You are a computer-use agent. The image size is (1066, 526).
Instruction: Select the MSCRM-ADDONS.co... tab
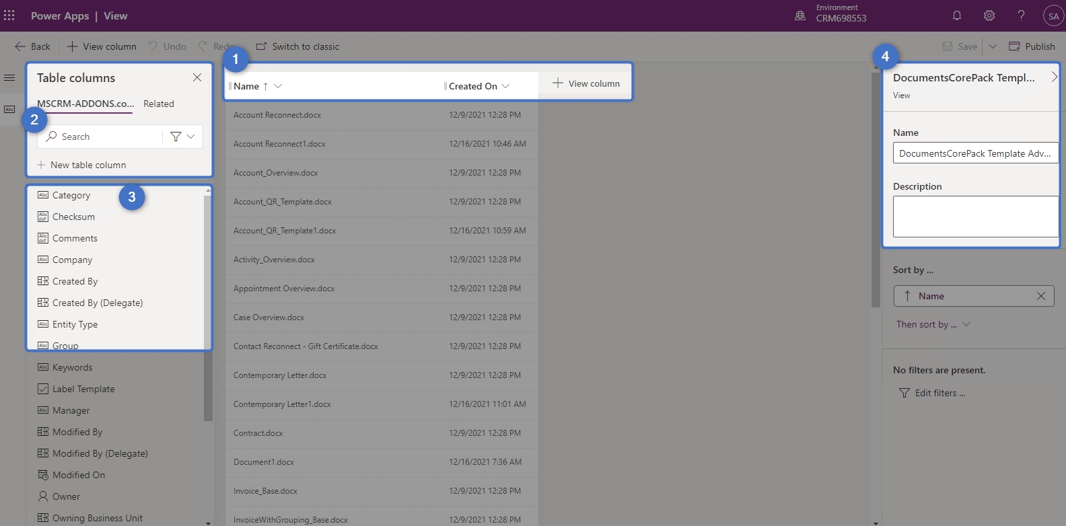click(x=85, y=104)
